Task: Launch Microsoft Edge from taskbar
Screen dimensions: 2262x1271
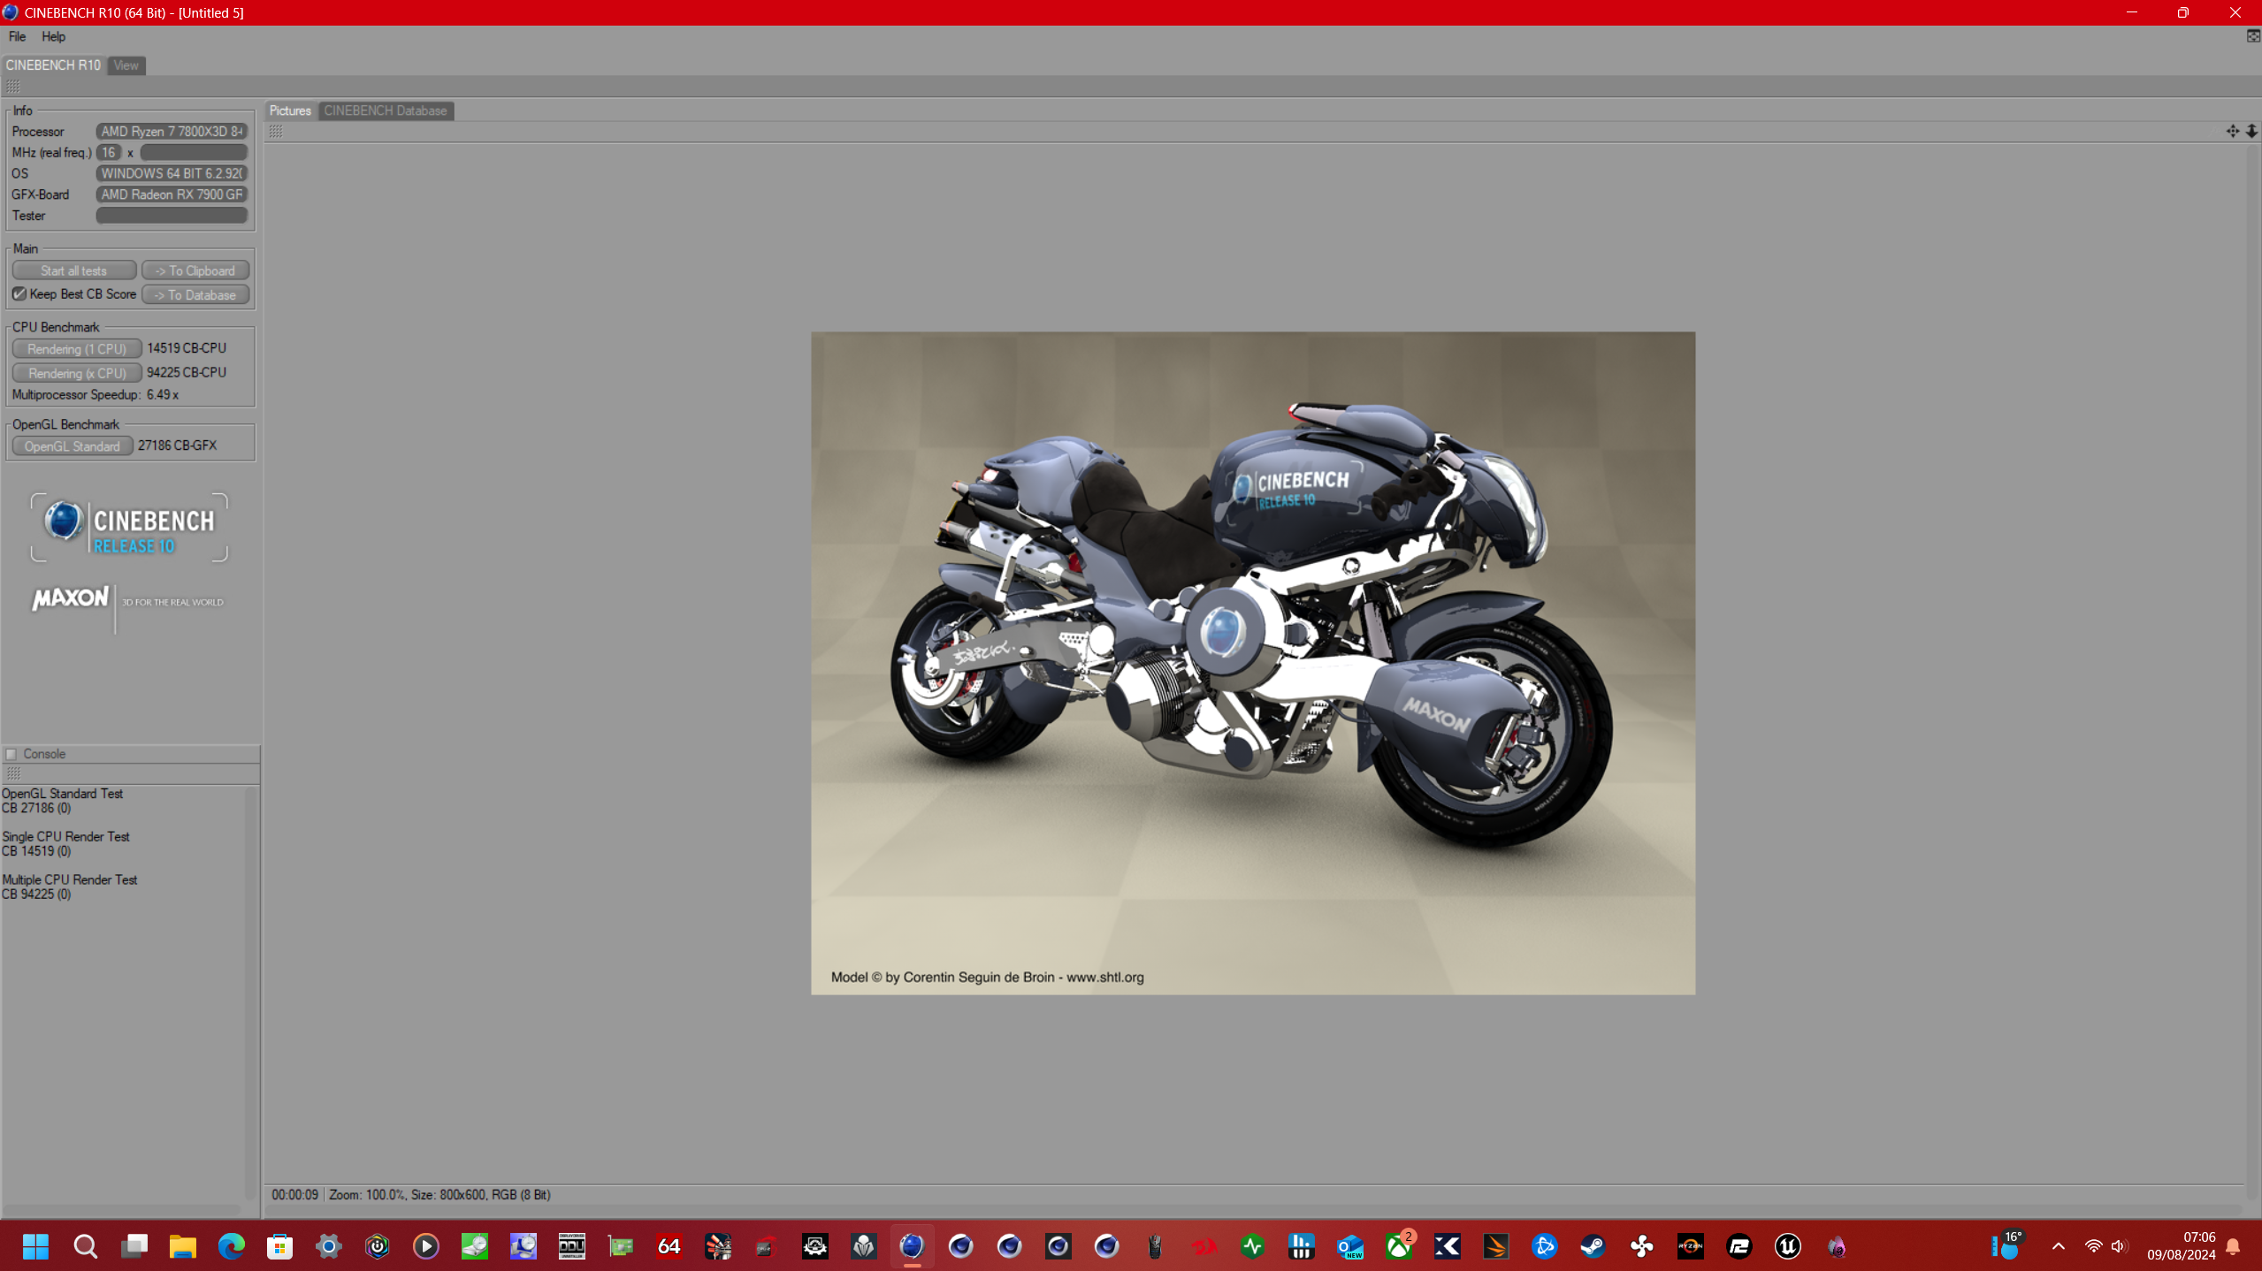Action: click(232, 1247)
